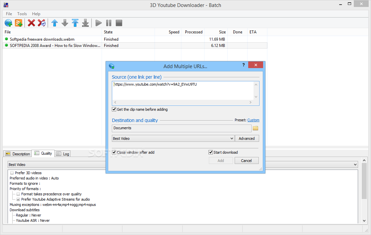Click the green status dot of Softpedia freeware downloads.webm
The width and height of the screenshot is (371, 235).
pyautogui.click(x=6, y=39)
